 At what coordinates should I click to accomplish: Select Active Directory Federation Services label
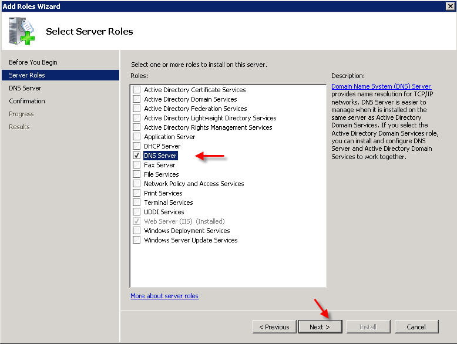click(x=195, y=109)
